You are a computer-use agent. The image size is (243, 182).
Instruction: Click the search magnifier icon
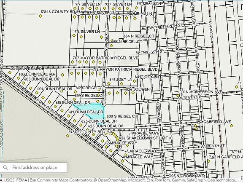(x=5, y=167)
